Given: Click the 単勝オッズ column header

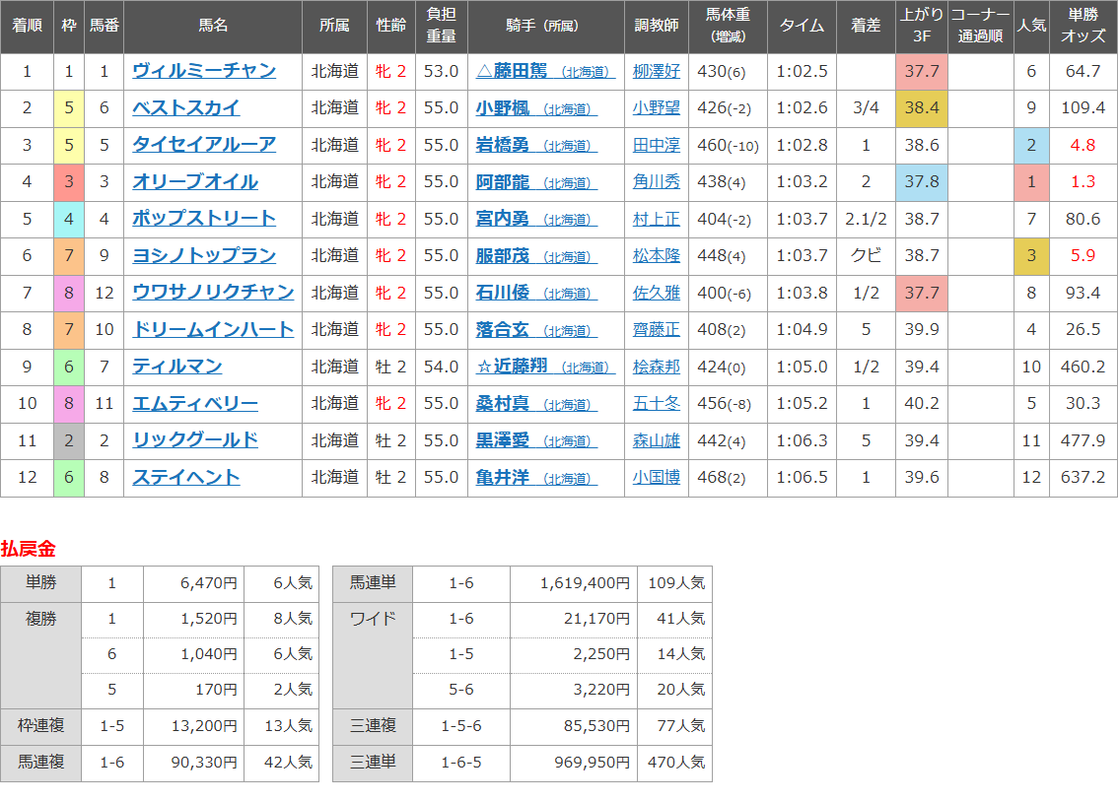Looking at the screenshot, I should (1083, 27).
